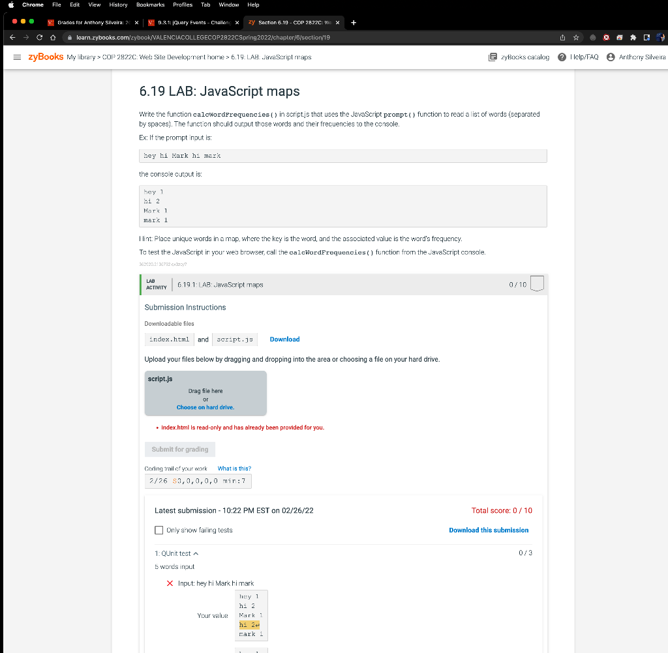Open the zyBooks hamburger sidebar menu
Image resolution: width=668 pixels, height=653 pixels.
click(x=17, y=57)
